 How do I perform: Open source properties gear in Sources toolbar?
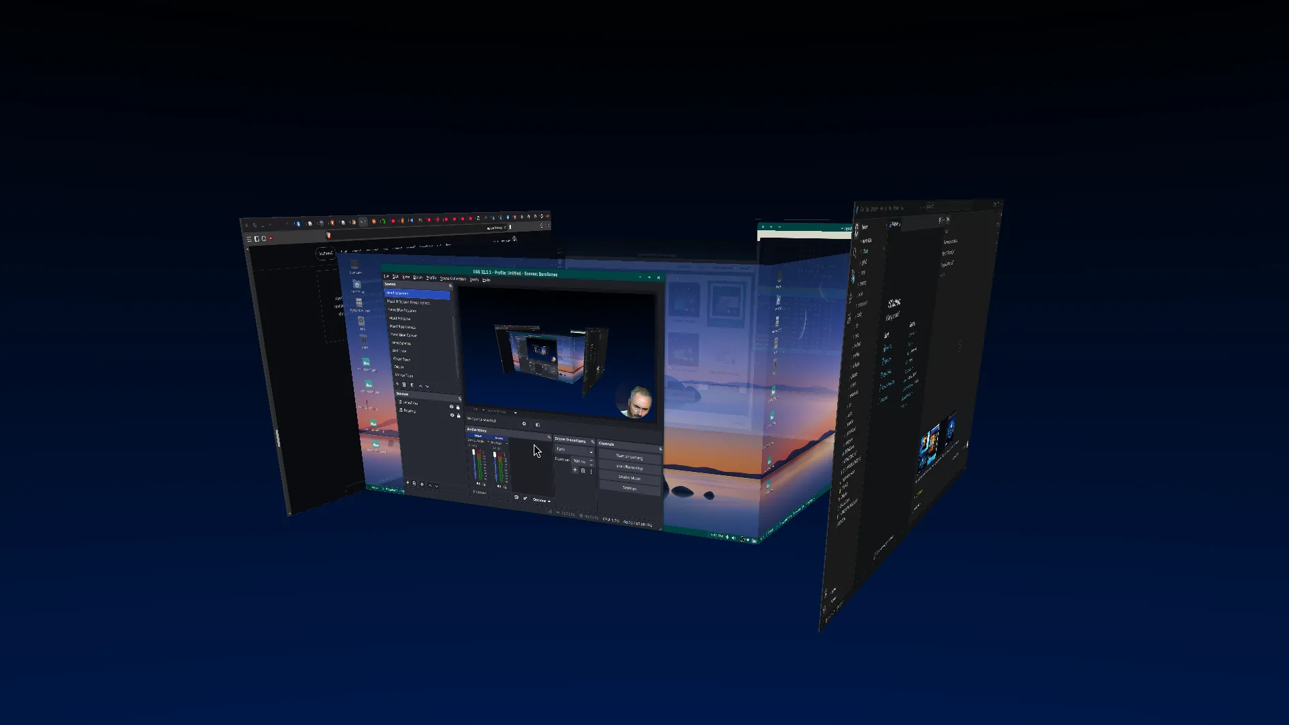click(x=422, y=484)
